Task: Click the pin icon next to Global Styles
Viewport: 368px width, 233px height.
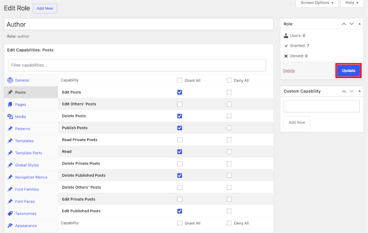Action: click(x=10, y=165)
